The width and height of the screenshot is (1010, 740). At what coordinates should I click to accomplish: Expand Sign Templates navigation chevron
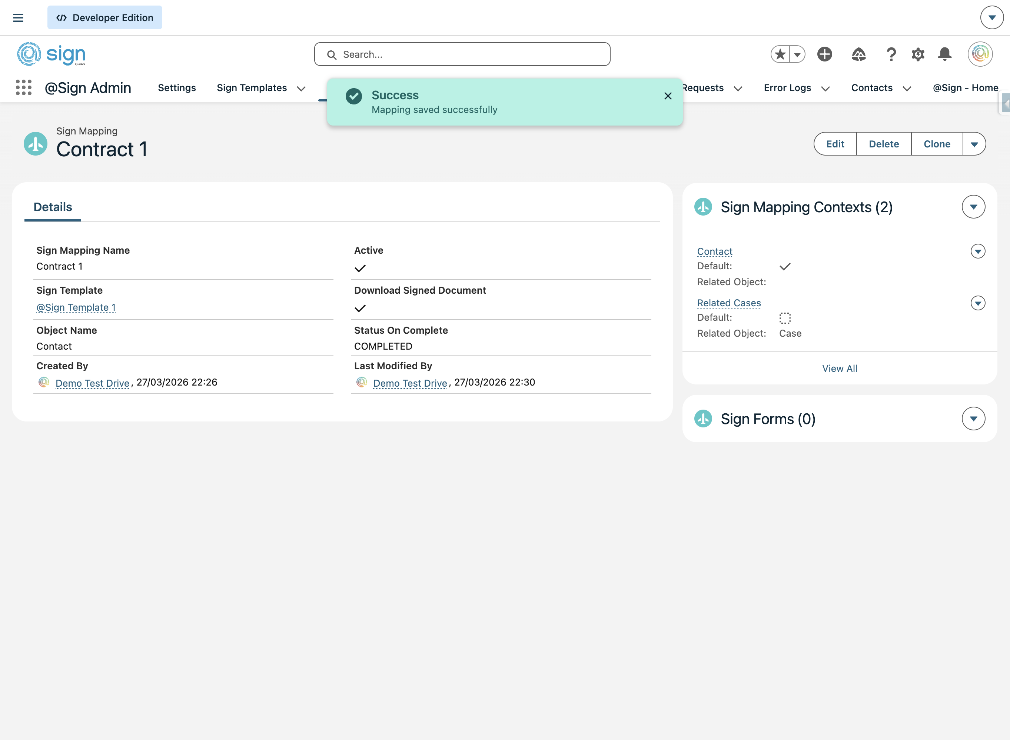(301, 89)
